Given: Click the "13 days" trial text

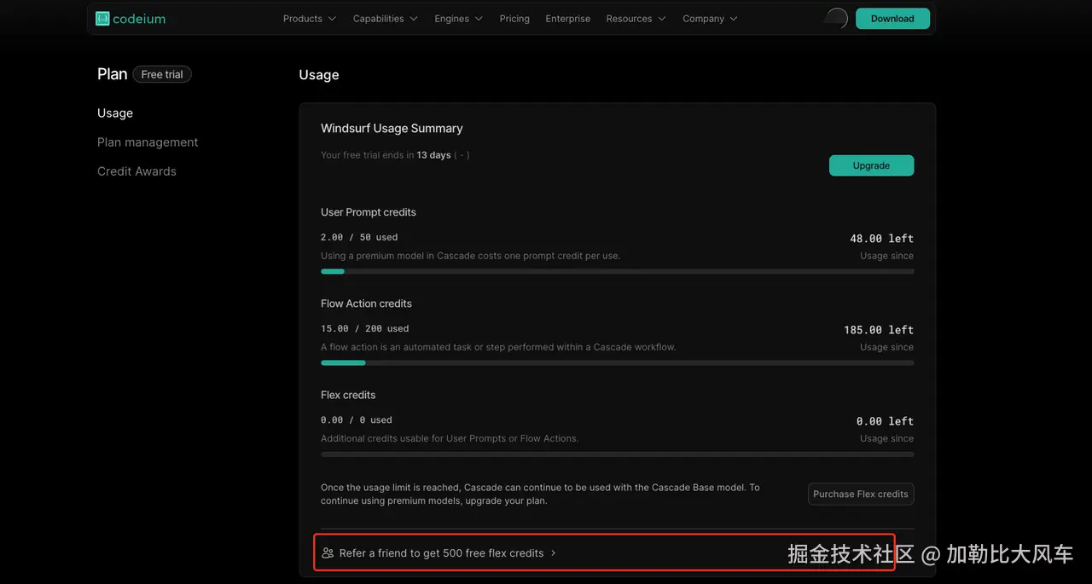Looking at the screenshot, I should pyautogui.click(x=433, y=155).
